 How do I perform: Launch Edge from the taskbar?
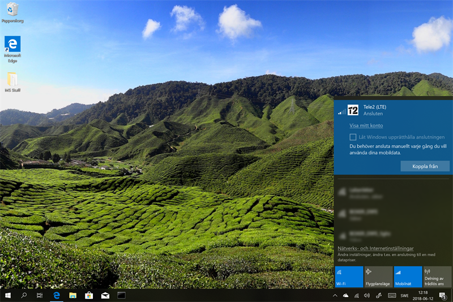pos(57,295)
